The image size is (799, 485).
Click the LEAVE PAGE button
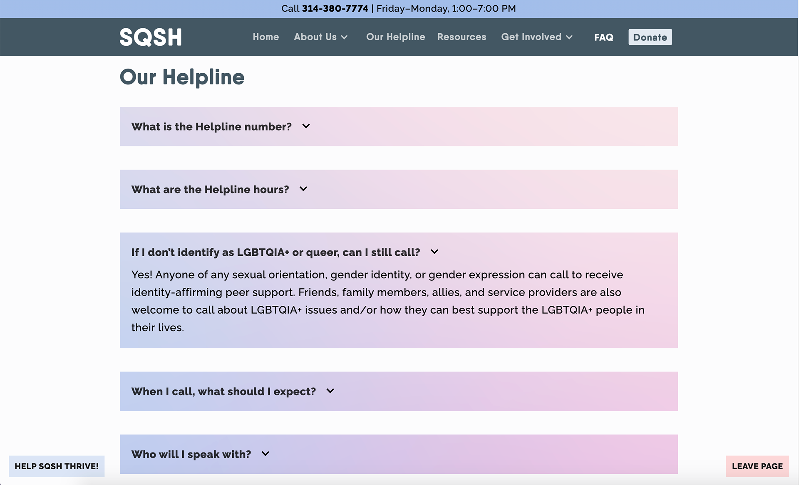[757, 466]
